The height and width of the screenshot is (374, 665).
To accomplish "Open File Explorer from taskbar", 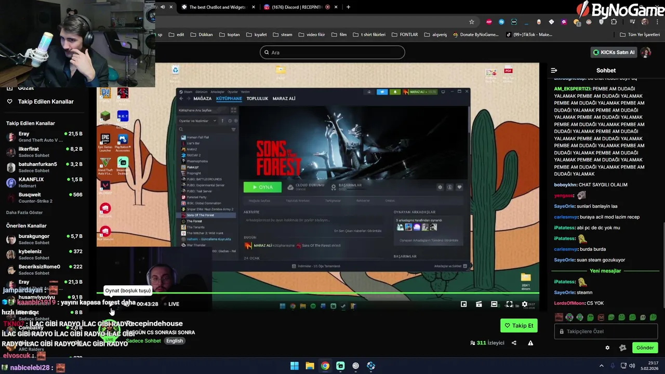I will [310, 366].
